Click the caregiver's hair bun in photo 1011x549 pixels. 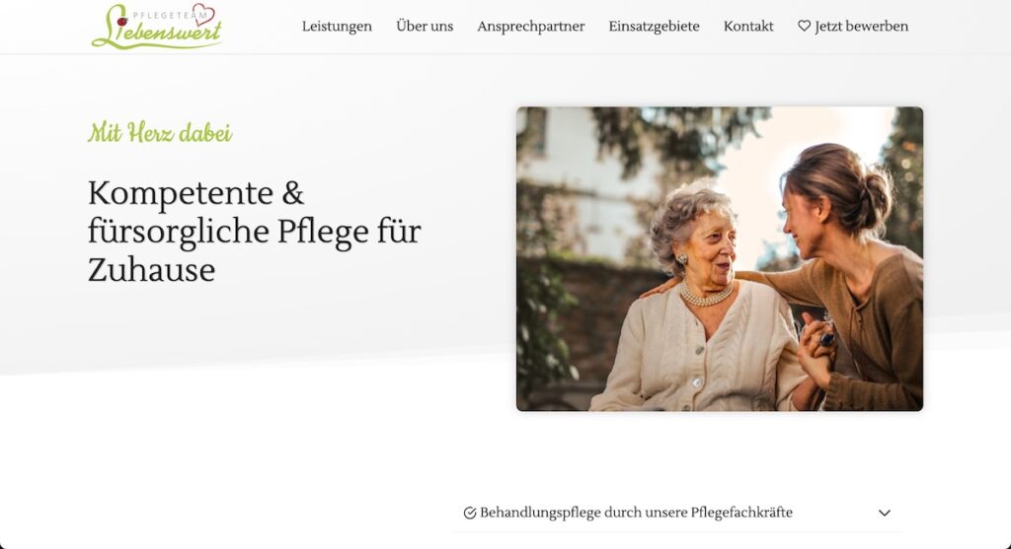coord(876,194)
